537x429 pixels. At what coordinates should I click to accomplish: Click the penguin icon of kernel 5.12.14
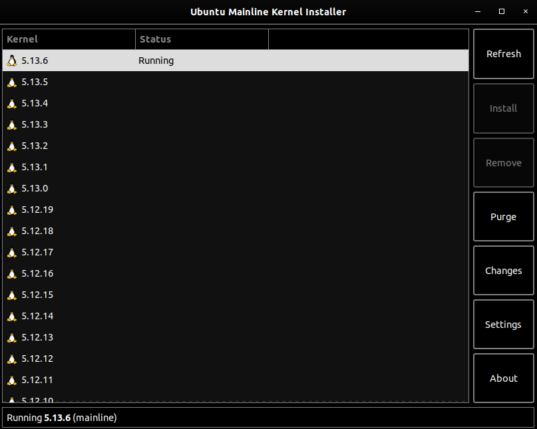pos(12,316)
